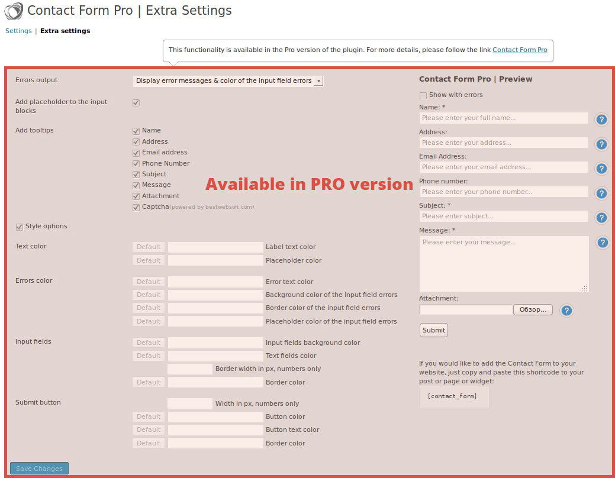615x478 pixels.
Task: Open the help tooltip for Subject field
Action: click(601, 218)
